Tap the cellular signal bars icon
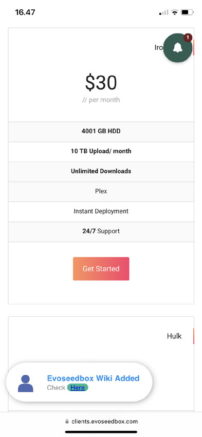The image size is (202, 437). (164, 12)
